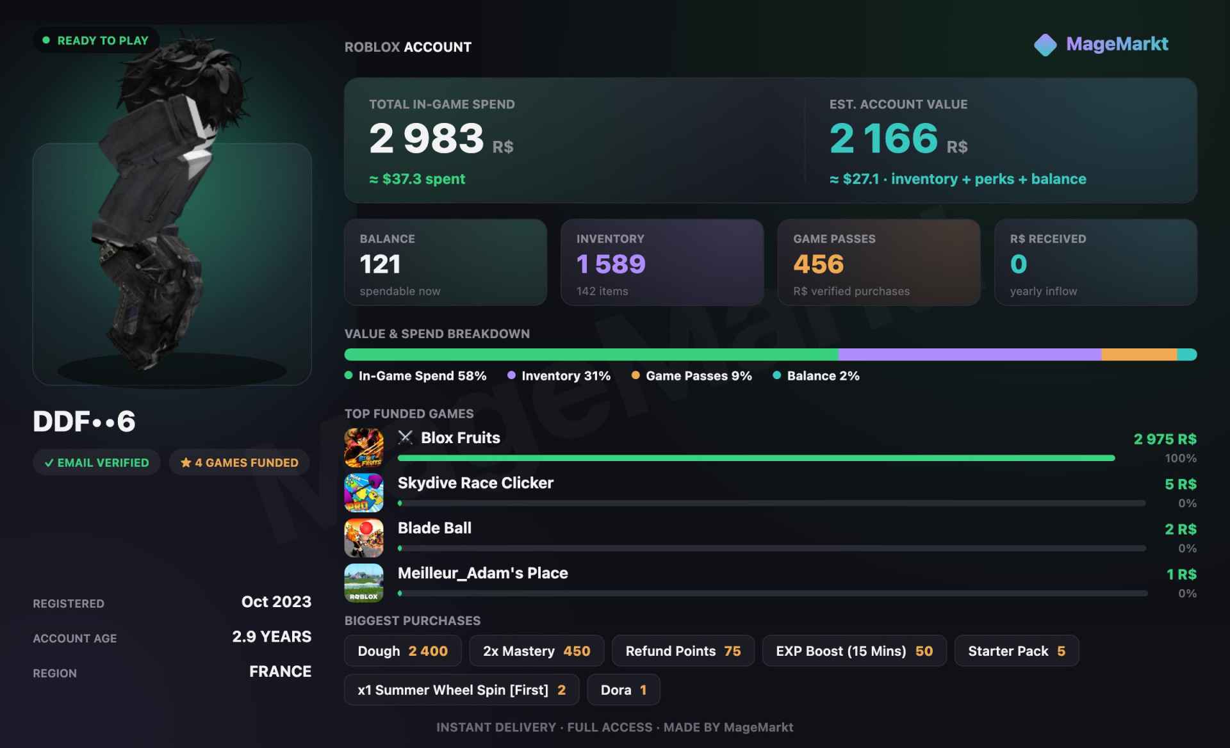Screen dimensions: 1230x748
Task: Select the EXP Boost (15 Mins) chip
Action: (855, 651)
